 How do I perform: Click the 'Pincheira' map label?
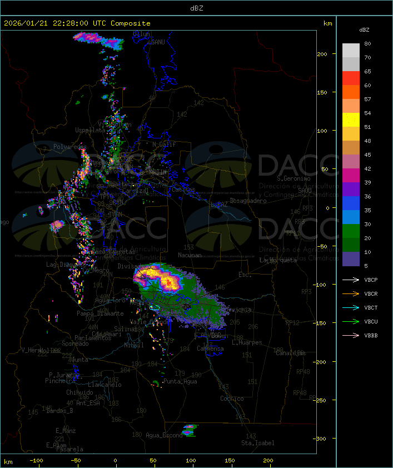click(60, 381)
